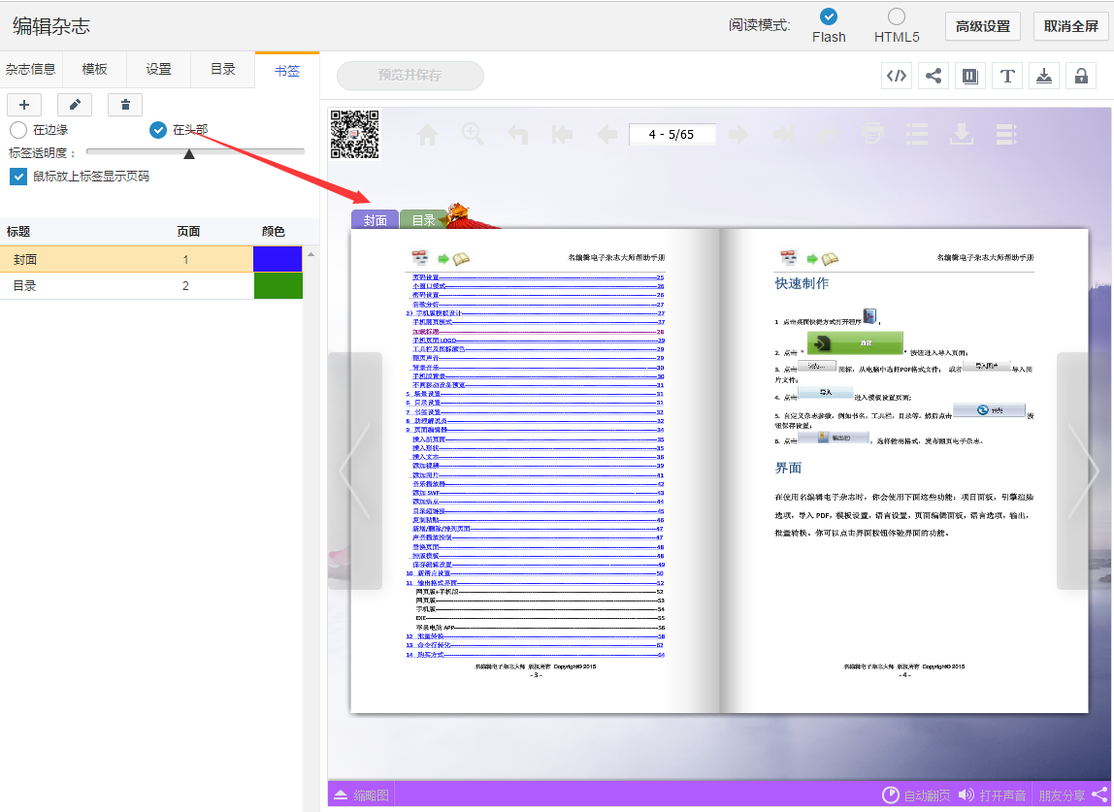This screenshot has width=1114, height=812.
Task: Delete the selected bookmark with the trash icon
Action: point(125,105)
